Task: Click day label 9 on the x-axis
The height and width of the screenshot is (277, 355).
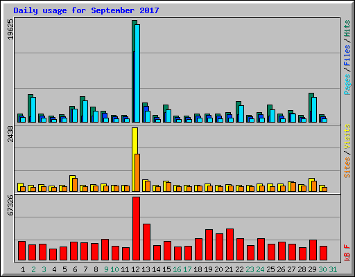Action: [x=106, y=269]
